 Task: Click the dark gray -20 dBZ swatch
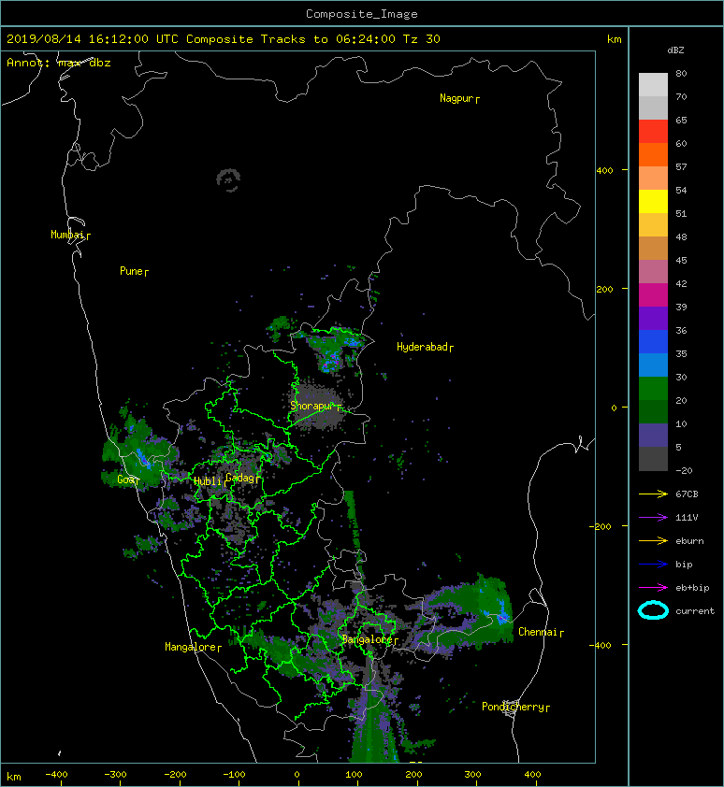tap(653, 458)
